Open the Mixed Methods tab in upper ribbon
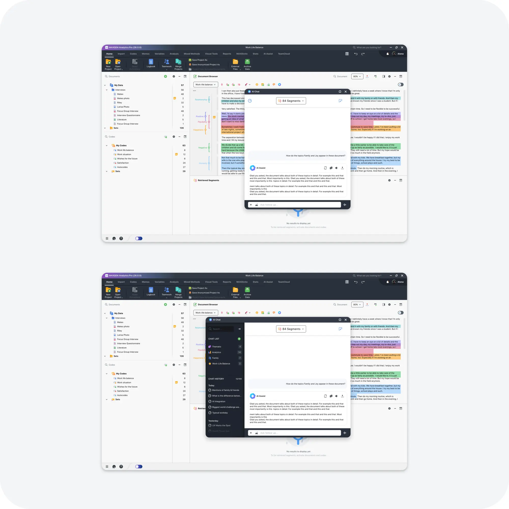Viewport: 509px width, 509px height. 192,54
